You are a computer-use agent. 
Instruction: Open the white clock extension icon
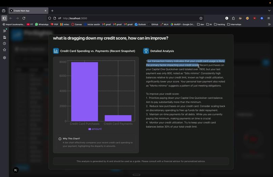point(227,18)
